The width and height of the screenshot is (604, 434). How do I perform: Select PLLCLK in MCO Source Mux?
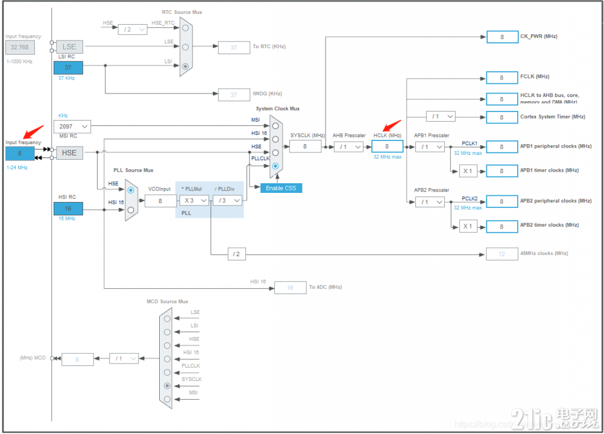pyautogui.click(x=167, y=373)
